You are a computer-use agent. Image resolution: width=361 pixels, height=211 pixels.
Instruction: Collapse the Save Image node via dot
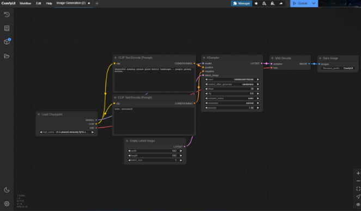click(x=320, y=58)
